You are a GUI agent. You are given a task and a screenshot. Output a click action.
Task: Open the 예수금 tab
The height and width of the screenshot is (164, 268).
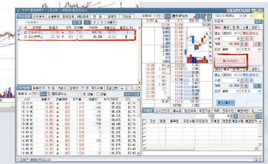pyautogui.click(x=177, y=111)
